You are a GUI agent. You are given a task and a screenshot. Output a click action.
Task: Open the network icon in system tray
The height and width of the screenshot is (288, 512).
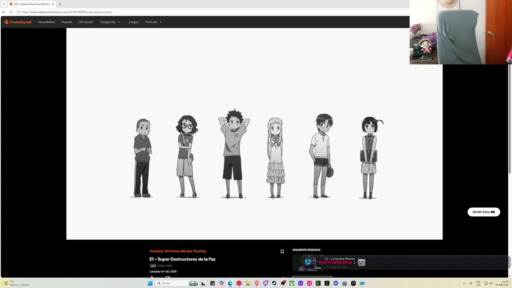click(x=486, y=283)
